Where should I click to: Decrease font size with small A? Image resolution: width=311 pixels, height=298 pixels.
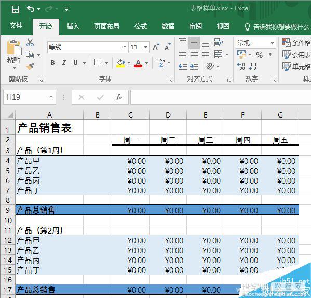tap(168, 47)
